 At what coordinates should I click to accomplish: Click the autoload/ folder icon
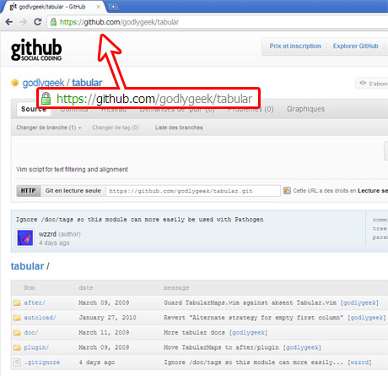coord(17,318)
